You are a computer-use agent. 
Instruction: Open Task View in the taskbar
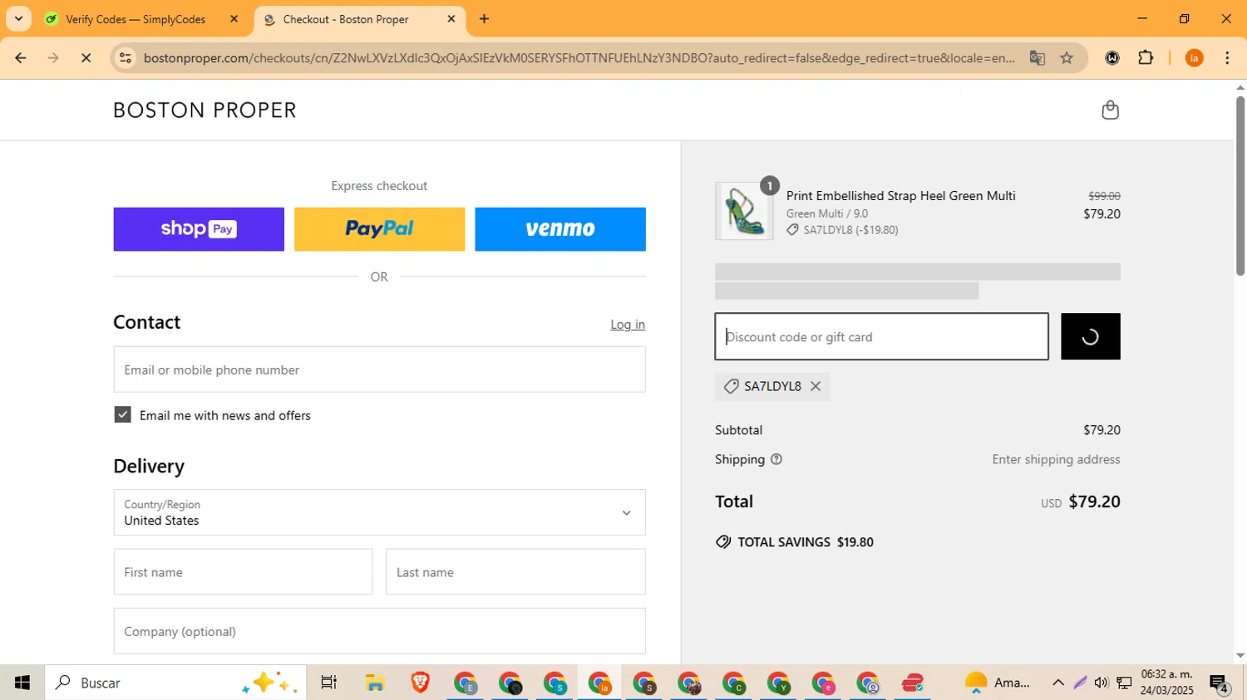click(x=329, y=683)
